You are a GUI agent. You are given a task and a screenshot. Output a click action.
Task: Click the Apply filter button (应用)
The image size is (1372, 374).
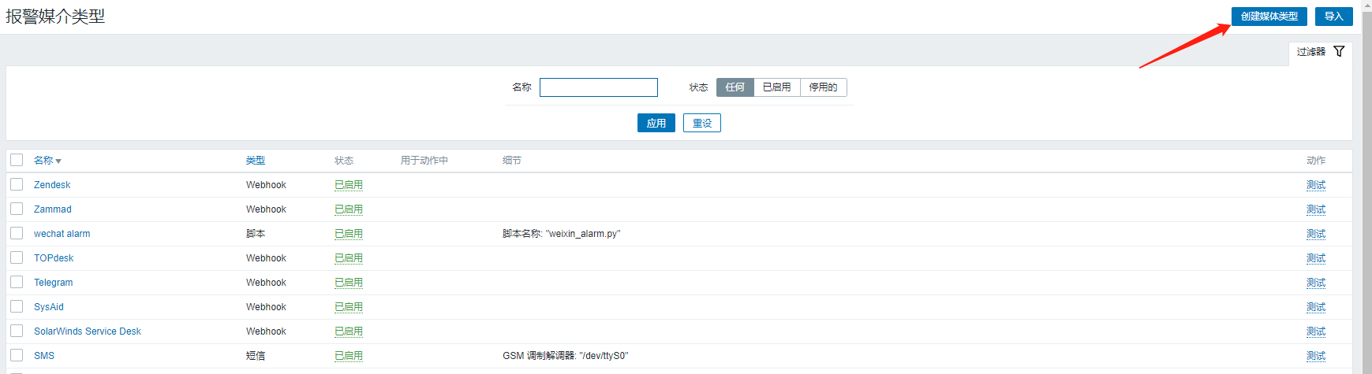(x=656, y=123)
